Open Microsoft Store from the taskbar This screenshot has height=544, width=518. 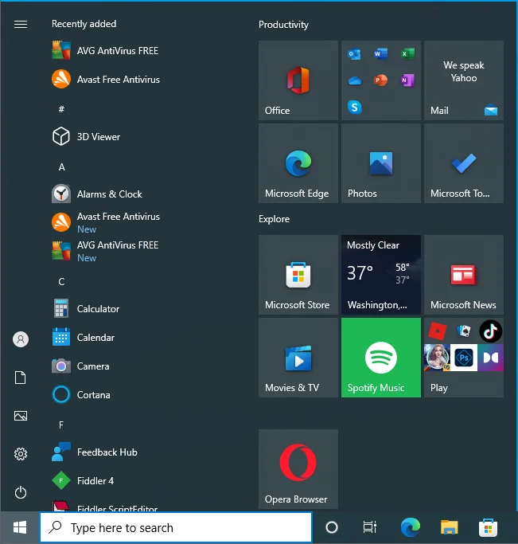pos(488,527)
